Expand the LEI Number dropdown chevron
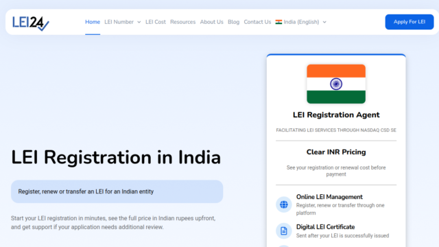 [139, 22]
